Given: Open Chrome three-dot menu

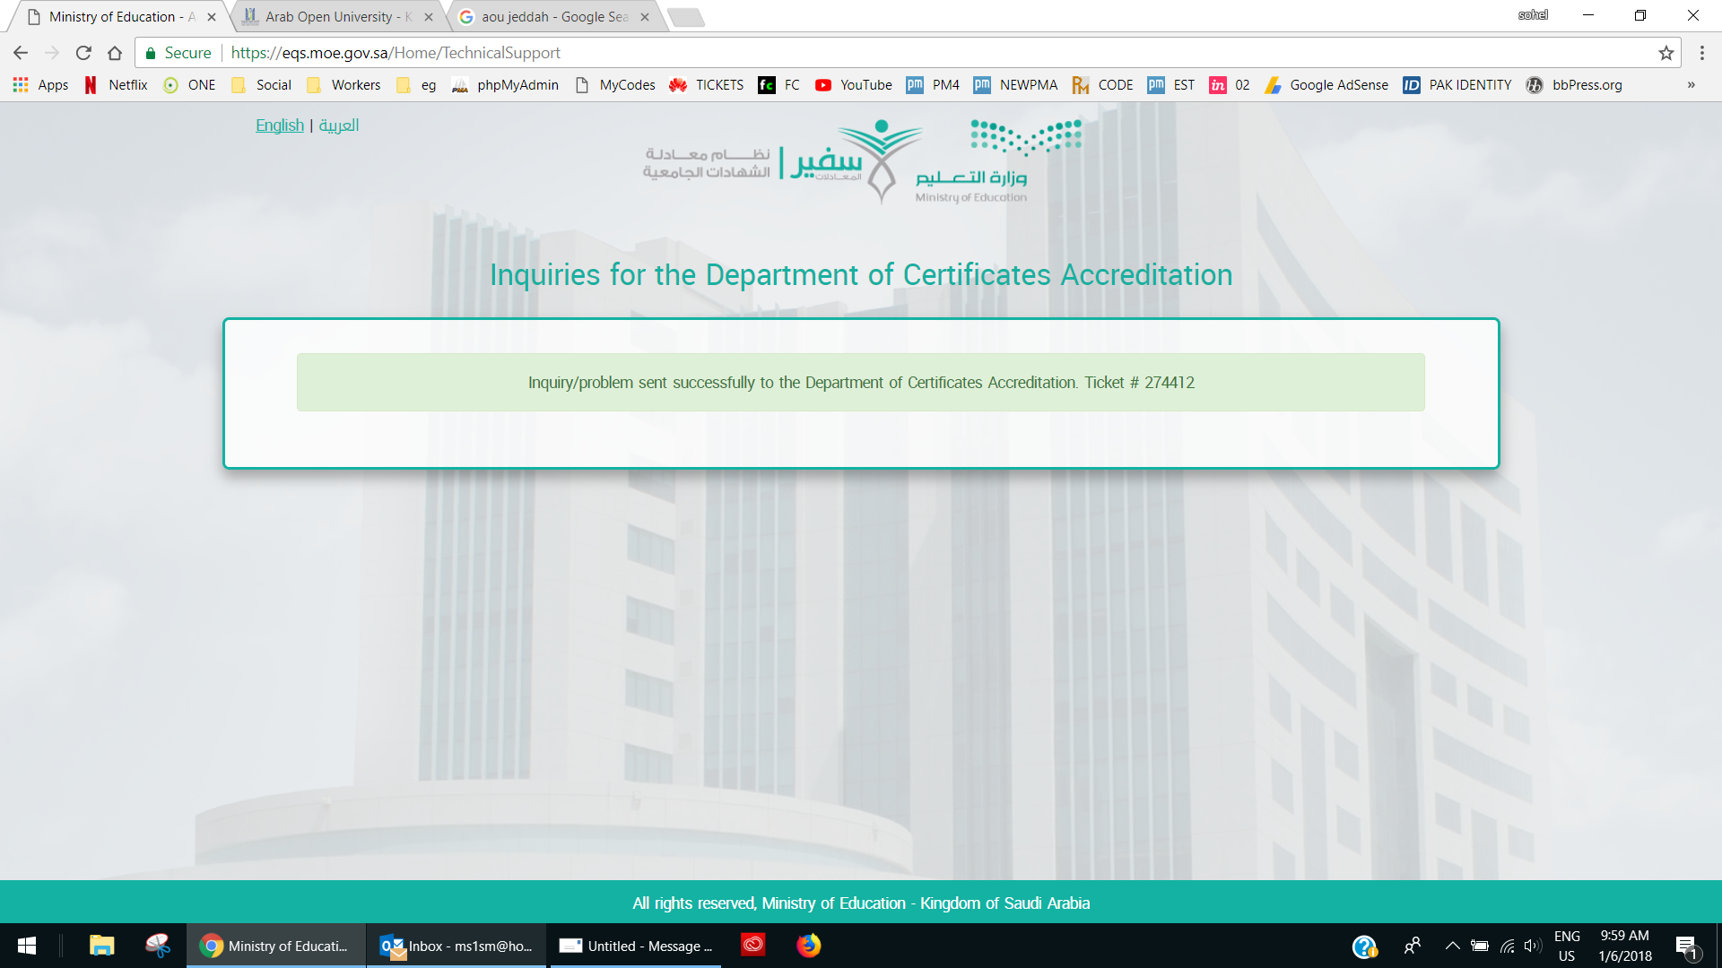Looking at the screenshot, I should 1701,53.
